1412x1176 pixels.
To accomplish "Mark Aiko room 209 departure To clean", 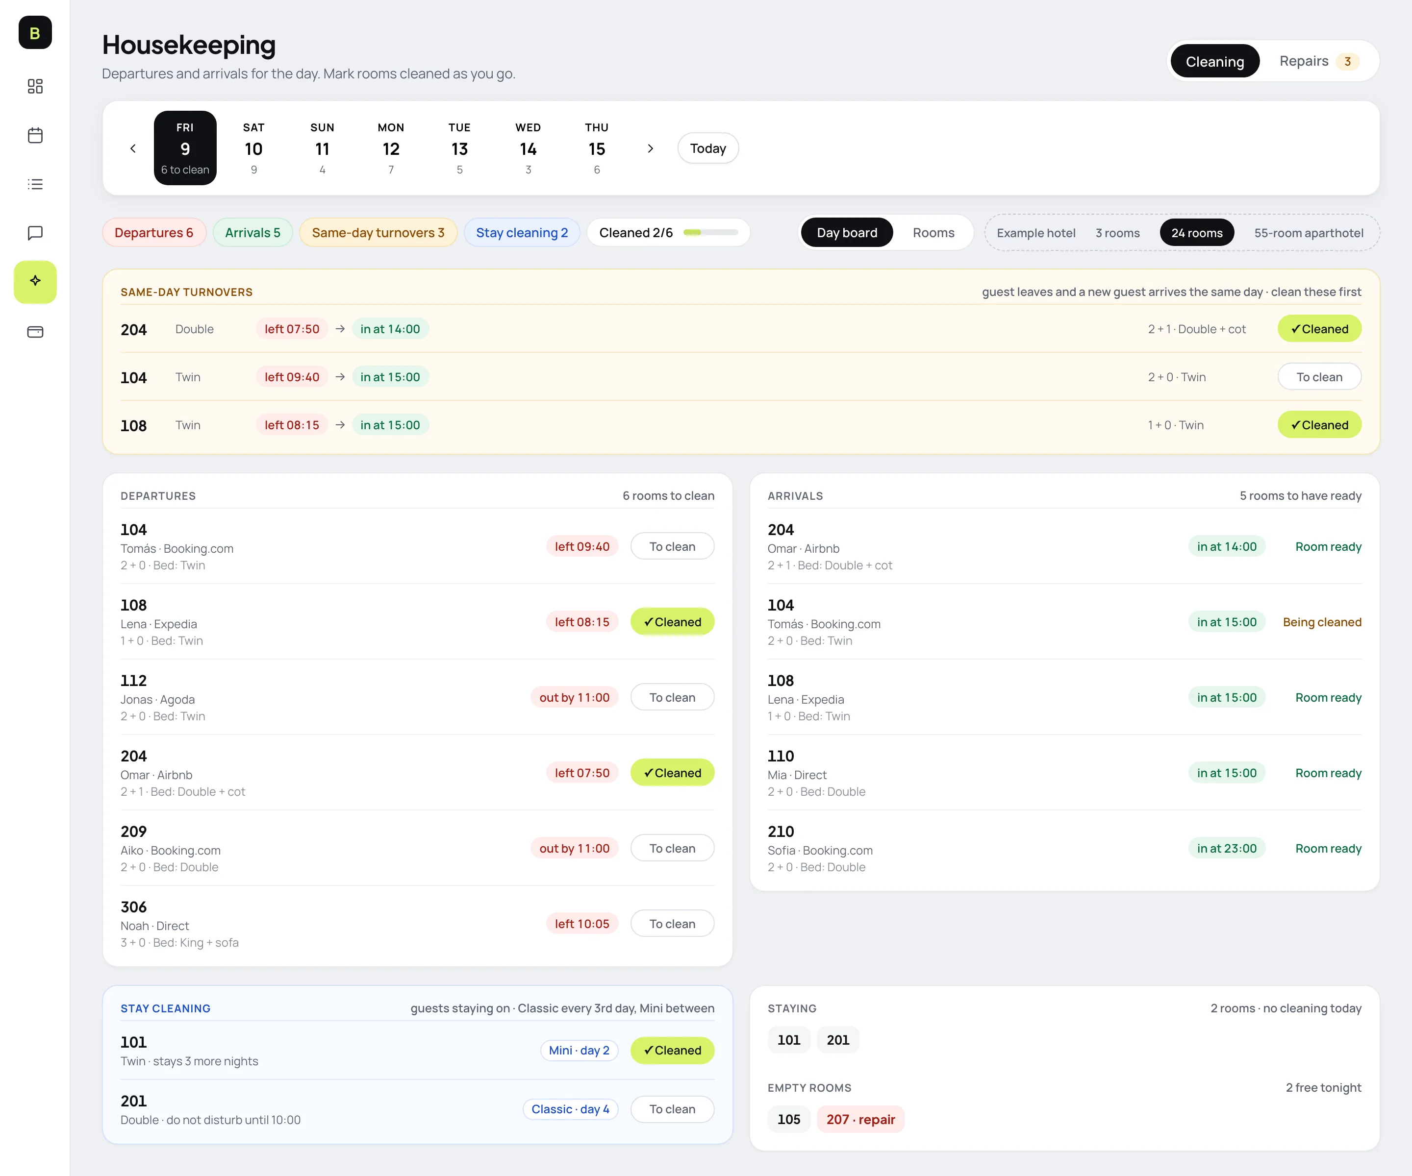I will tap(672, 848).
